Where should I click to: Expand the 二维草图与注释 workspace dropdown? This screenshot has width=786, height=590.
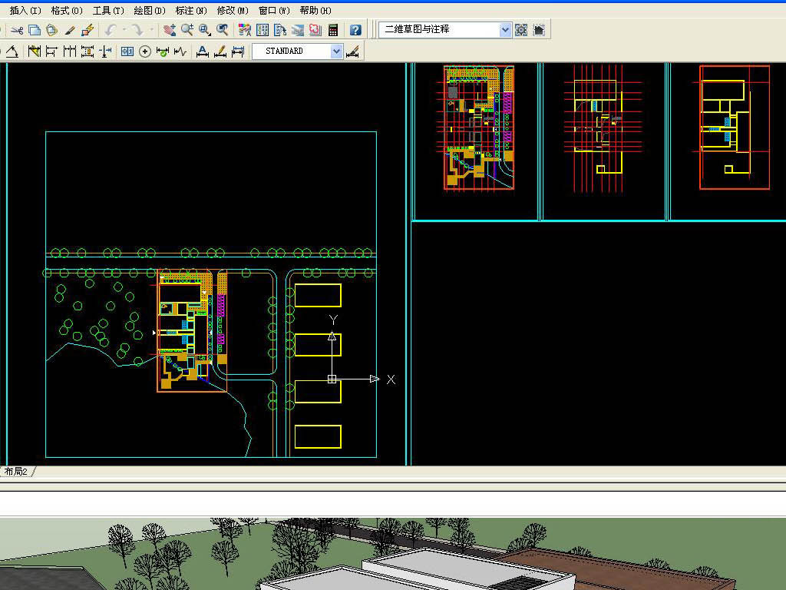coord(505,30)
